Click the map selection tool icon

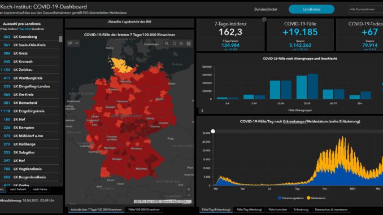click(x=71, y=43)
